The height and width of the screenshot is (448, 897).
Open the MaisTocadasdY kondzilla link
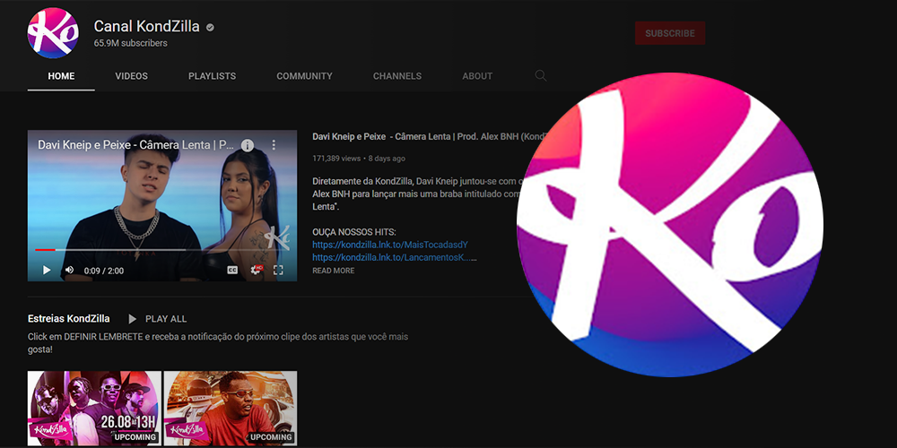390,245
